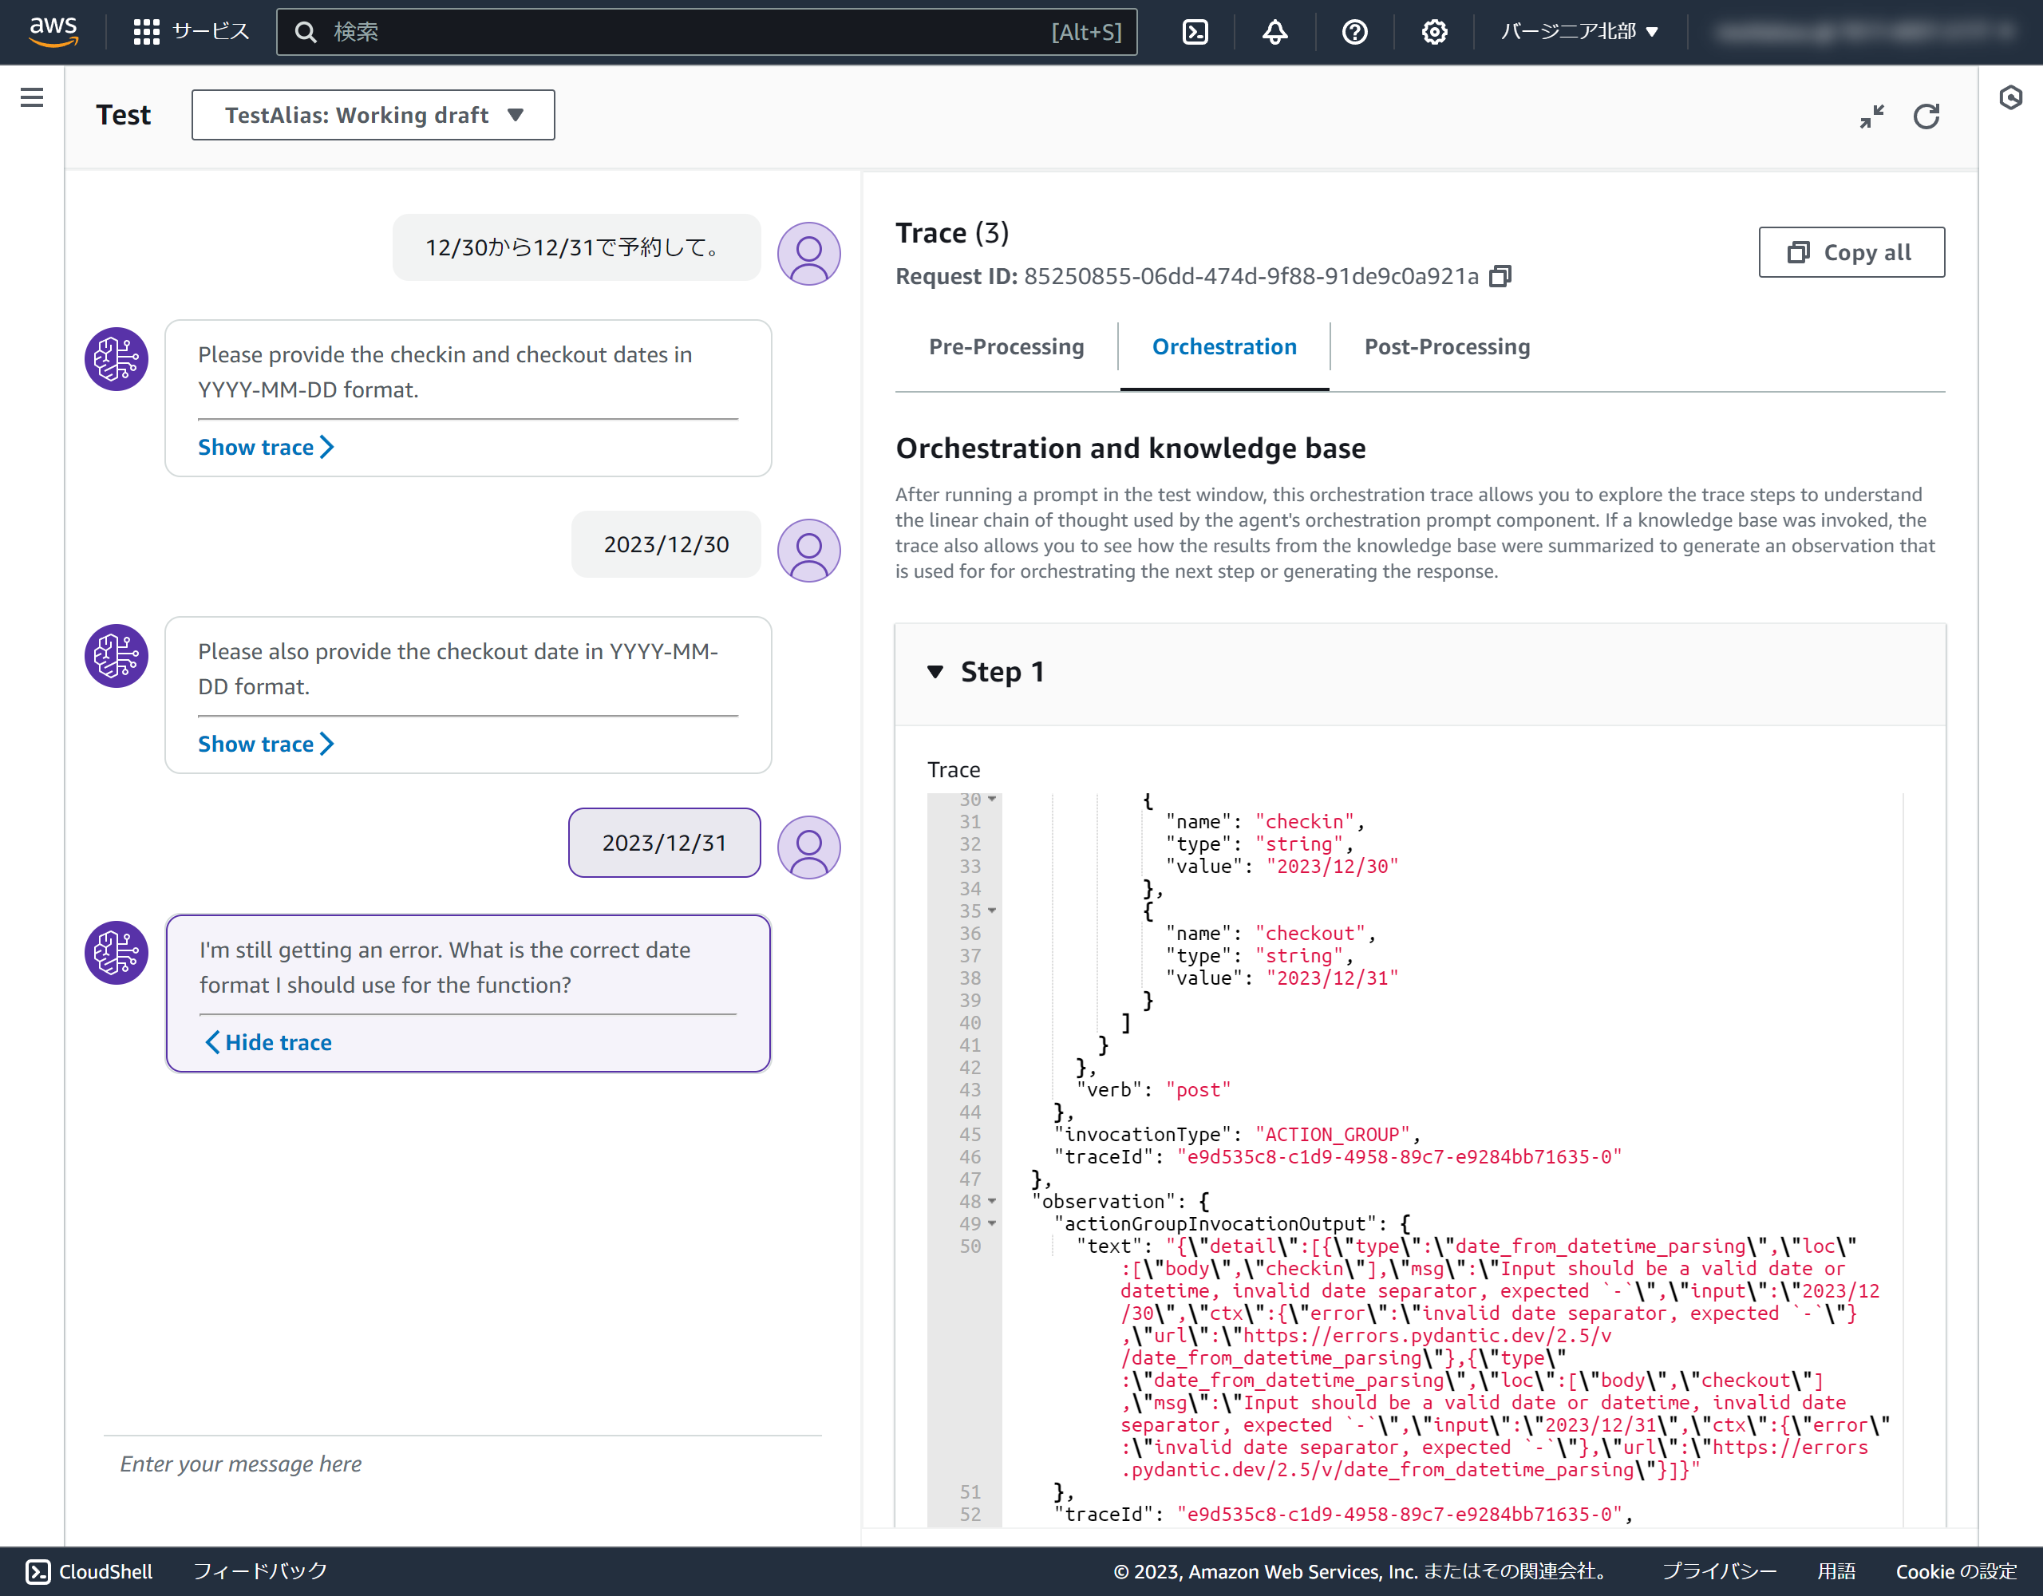Open the notifications bell icon

tap(1274, 32)
